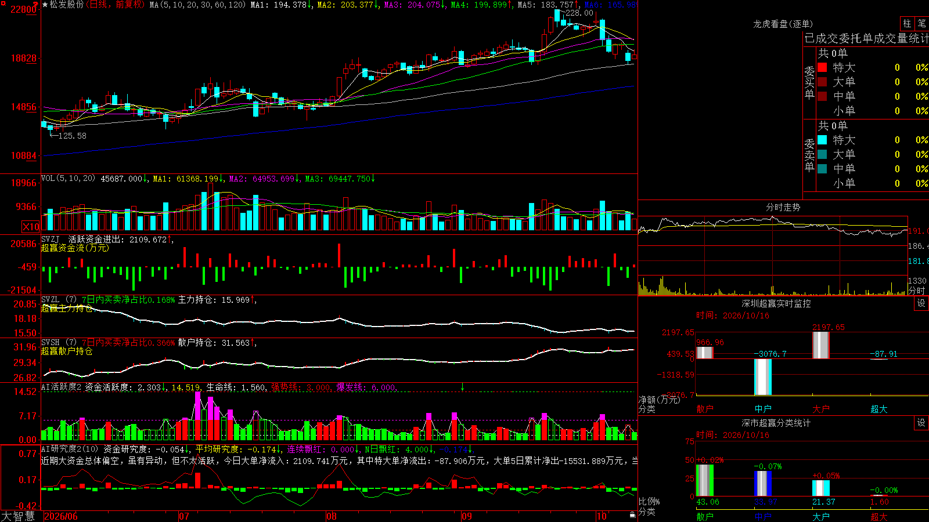Click the 2197.65 大户 net amount bar
This screenshot has height=522, width=929.
pos(821,345)
